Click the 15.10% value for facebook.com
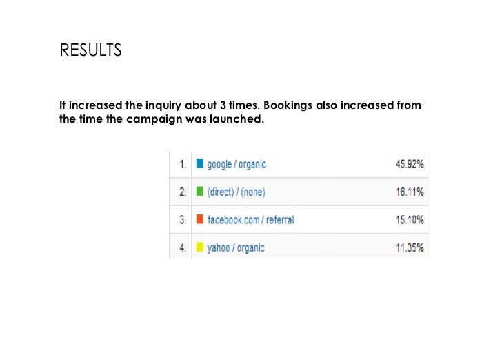The image size is (502, 355). [410, 219]
